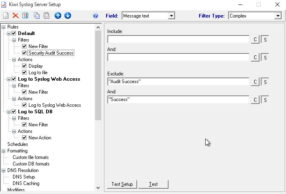Toggle Log to Syslog Web Access action checkbox
286x194 pixels.
coord(24,105)
